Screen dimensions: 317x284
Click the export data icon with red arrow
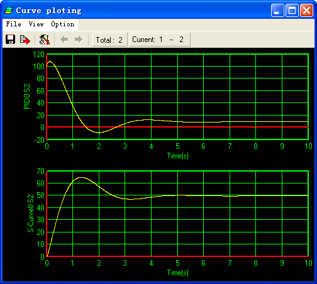click(x=25, y=40)
